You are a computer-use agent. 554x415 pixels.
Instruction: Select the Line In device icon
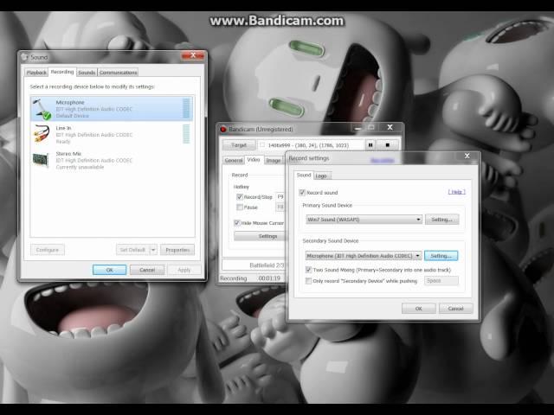tap(42, 134)
